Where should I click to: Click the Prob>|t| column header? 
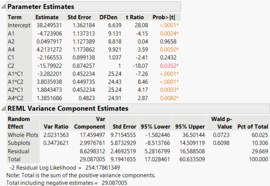(163, 17)
